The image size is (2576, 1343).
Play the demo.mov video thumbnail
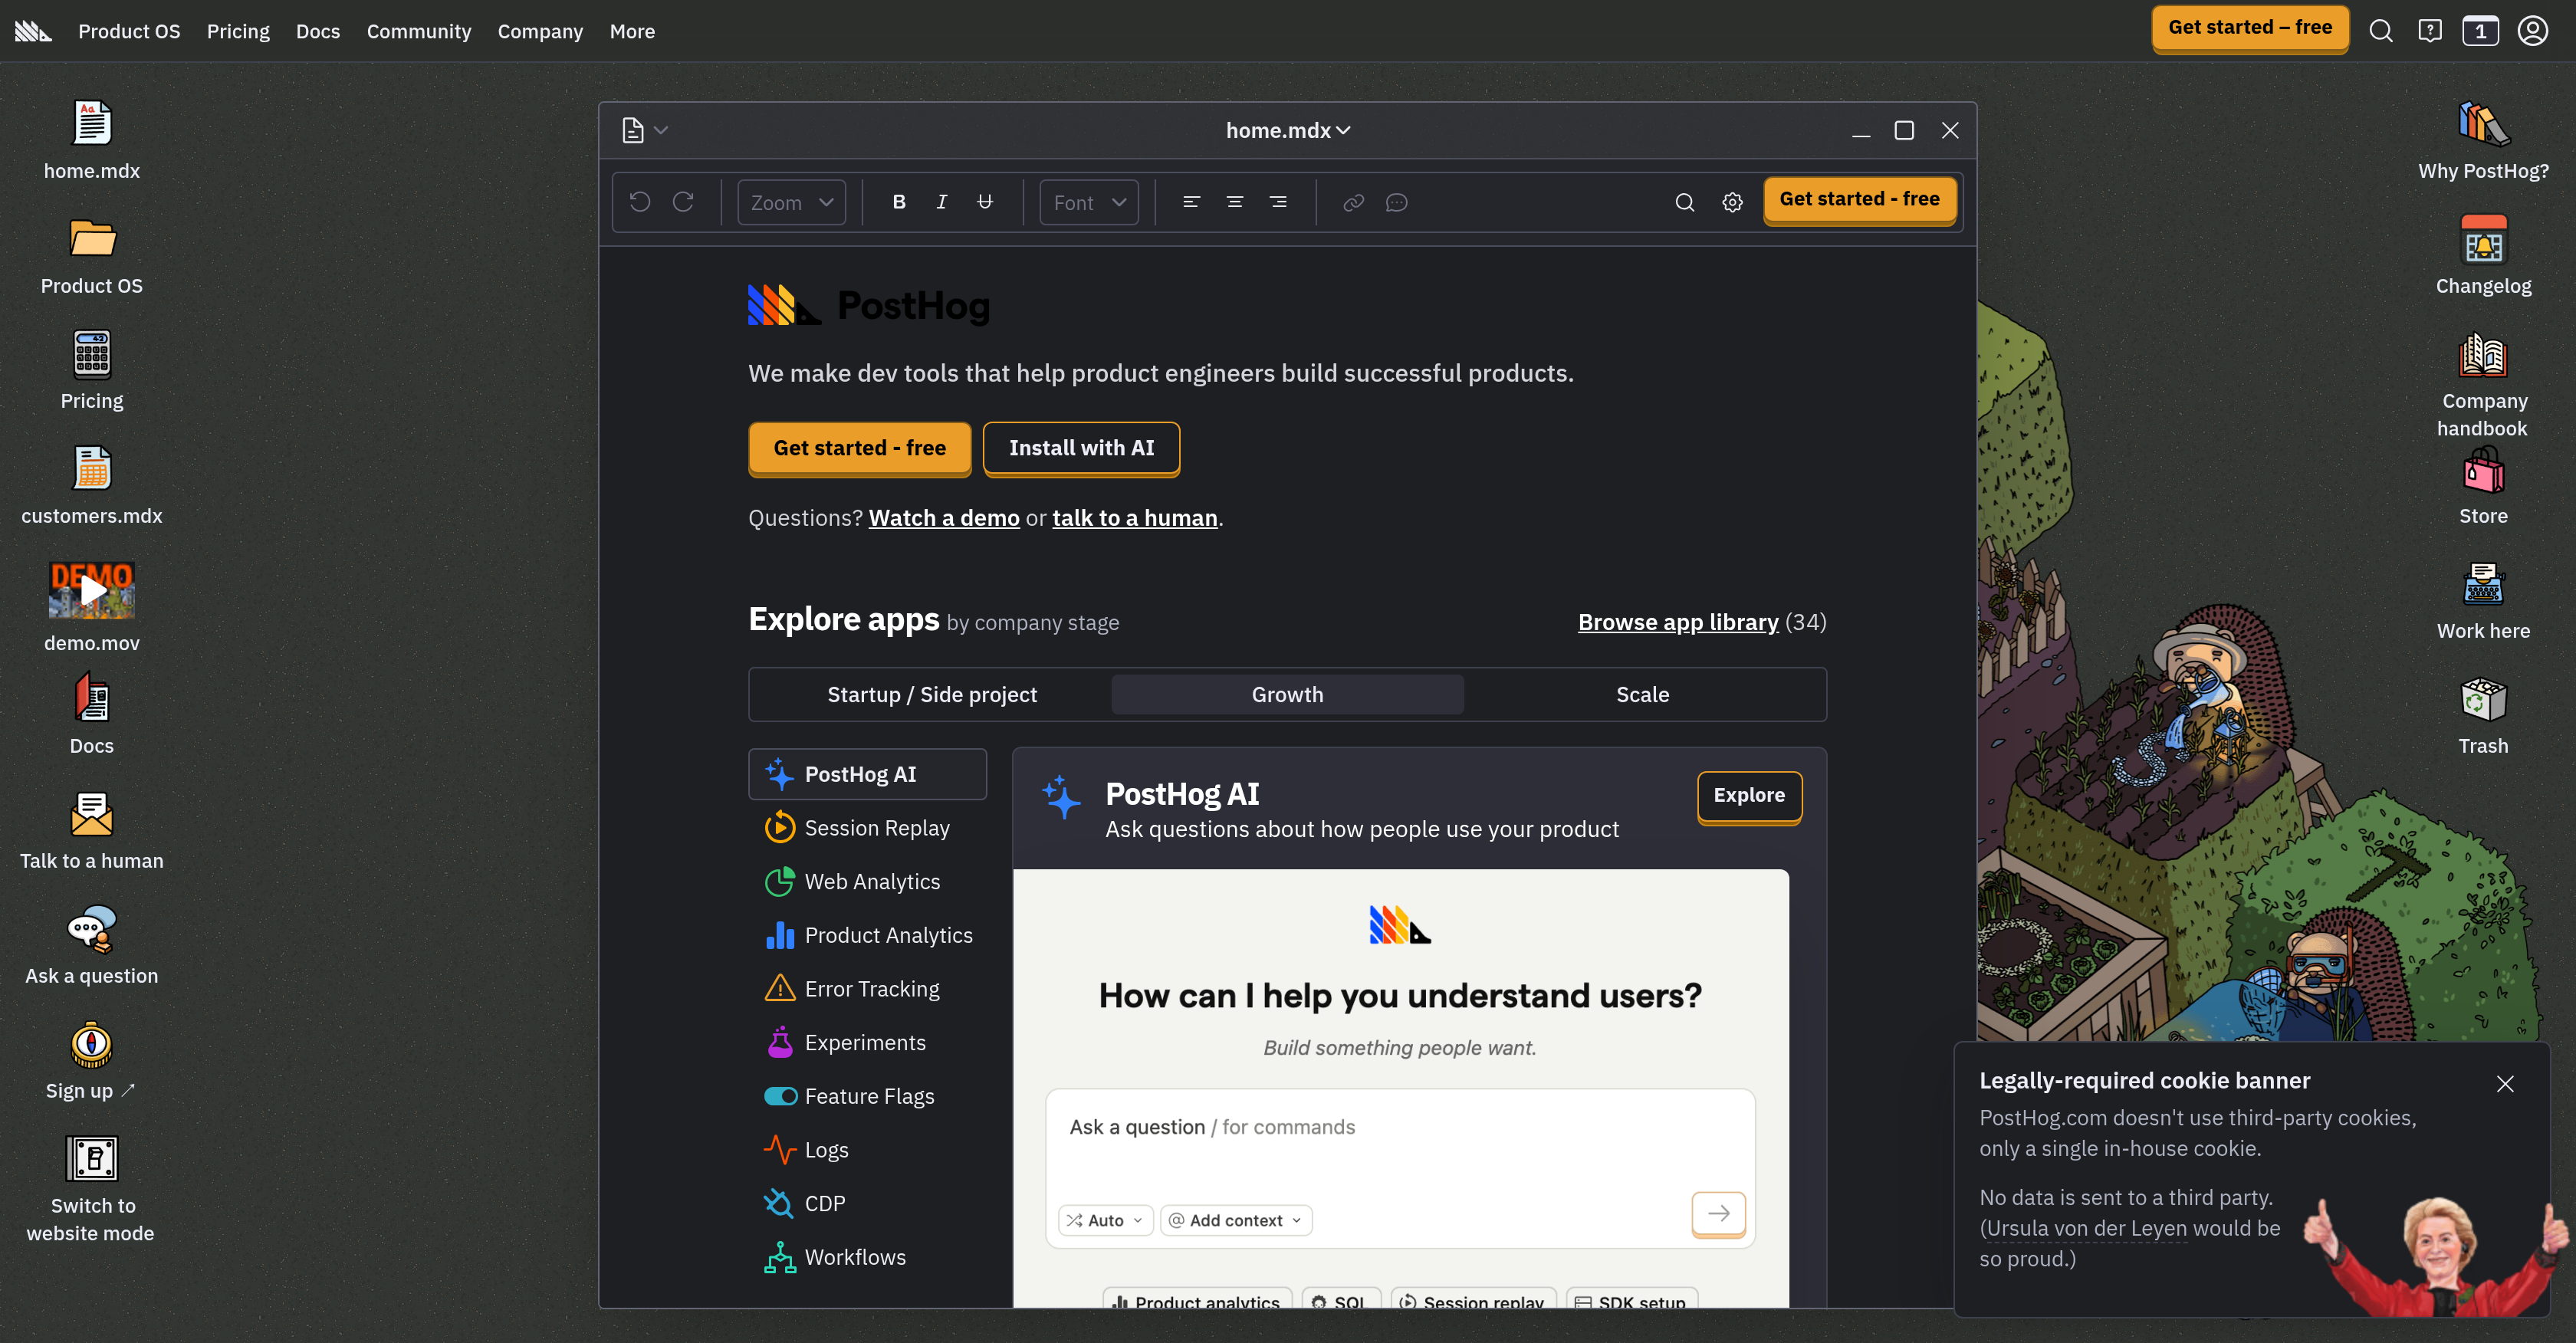pyautogui.click(x=92, y=590)
